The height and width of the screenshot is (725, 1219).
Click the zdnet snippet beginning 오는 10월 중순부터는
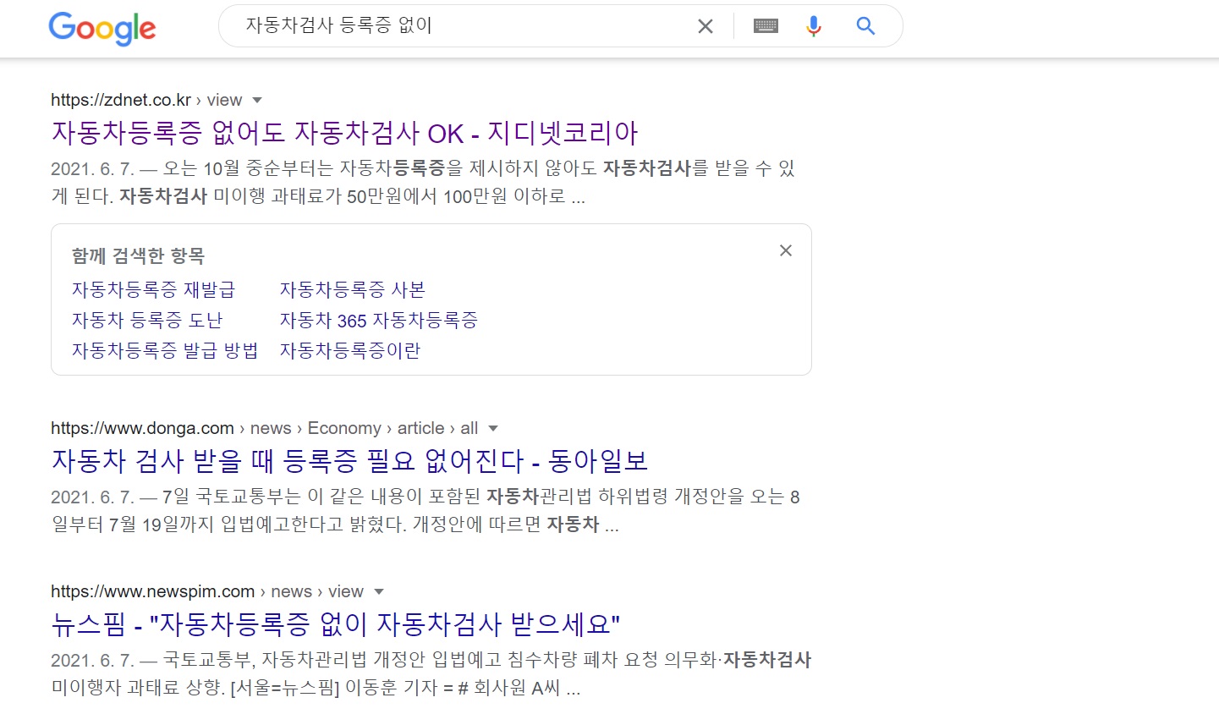[x=423, y=182]
